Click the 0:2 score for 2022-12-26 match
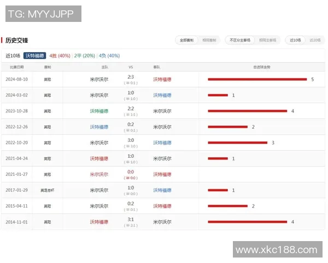The height and width of the screenshot is (263, 328). [131, 124]
